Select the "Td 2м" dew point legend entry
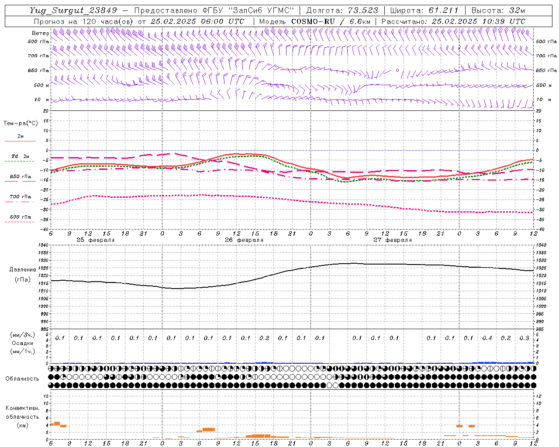The height and width of the screenshot is (447, 559). click(21, 156)
